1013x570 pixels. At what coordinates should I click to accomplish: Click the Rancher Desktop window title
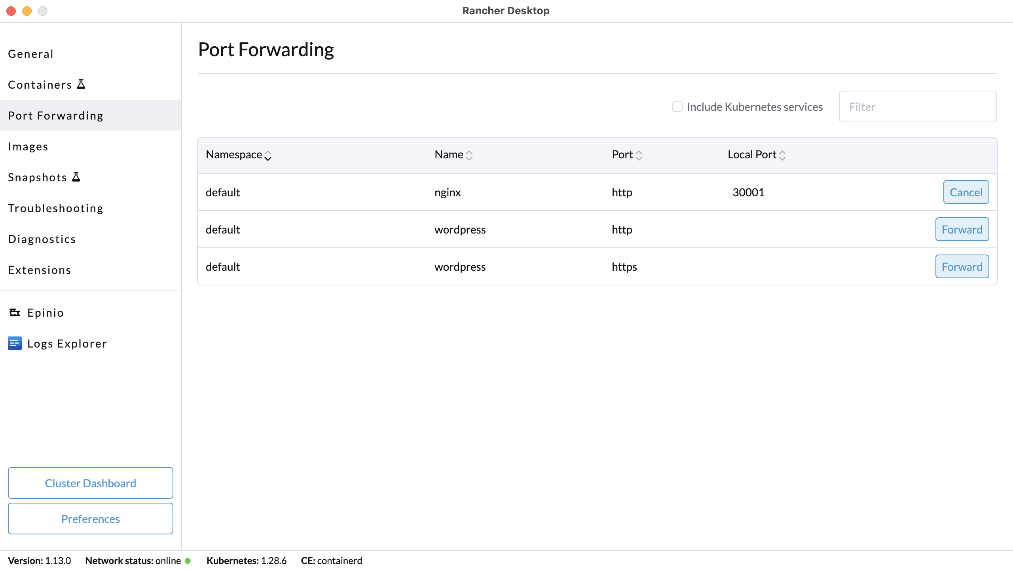[506, 11]
